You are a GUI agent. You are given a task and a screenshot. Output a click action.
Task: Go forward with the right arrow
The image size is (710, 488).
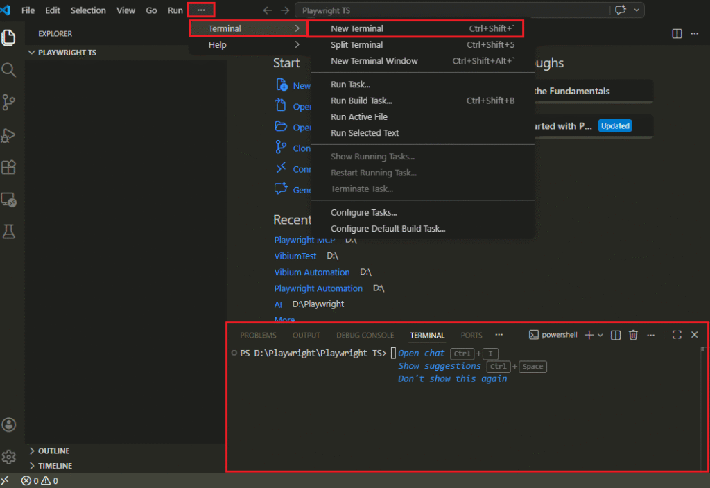tap(285, 10)
